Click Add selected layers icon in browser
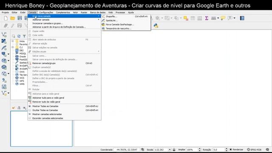Screen dimensions: 272x153 pyautogui.click(x=13, y=36)
